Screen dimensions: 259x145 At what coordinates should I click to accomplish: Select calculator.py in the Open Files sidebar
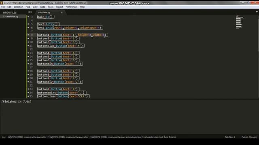(x=12, y=17)
